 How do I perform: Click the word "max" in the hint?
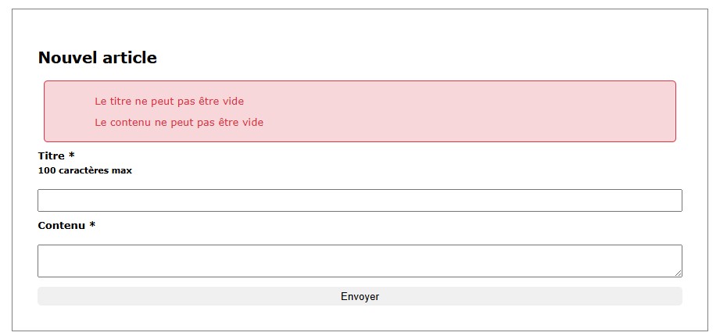coord(122,170)
